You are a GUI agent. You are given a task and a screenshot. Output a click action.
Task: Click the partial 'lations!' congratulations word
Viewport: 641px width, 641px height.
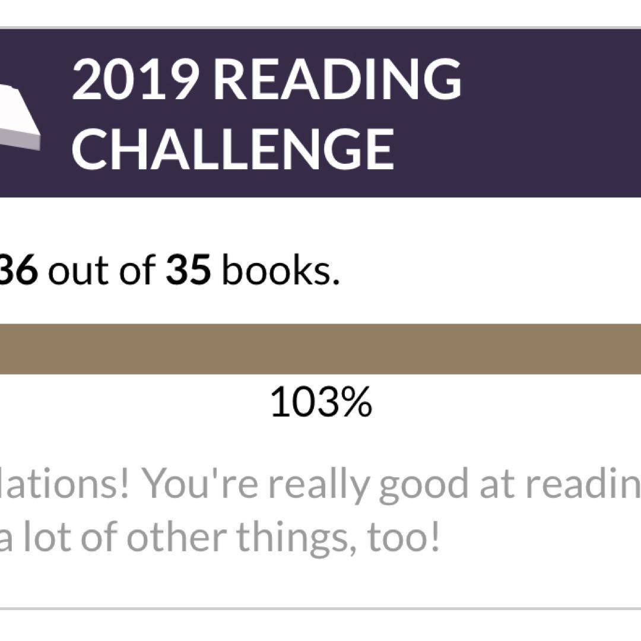[65, 484]
